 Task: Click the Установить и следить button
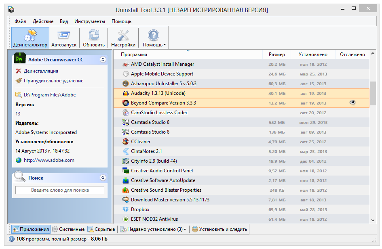click(219, 229)
